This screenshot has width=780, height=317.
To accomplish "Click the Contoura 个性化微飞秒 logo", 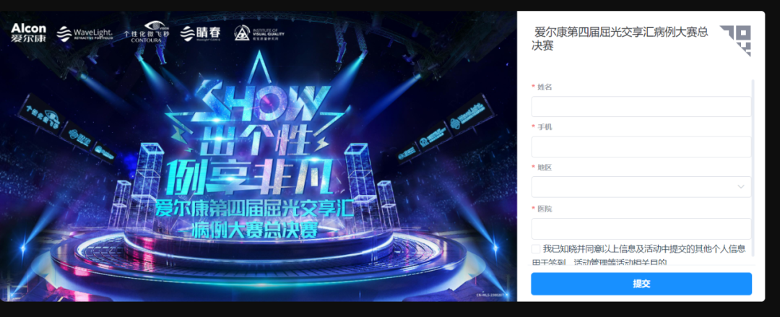I will click(146, 32).
